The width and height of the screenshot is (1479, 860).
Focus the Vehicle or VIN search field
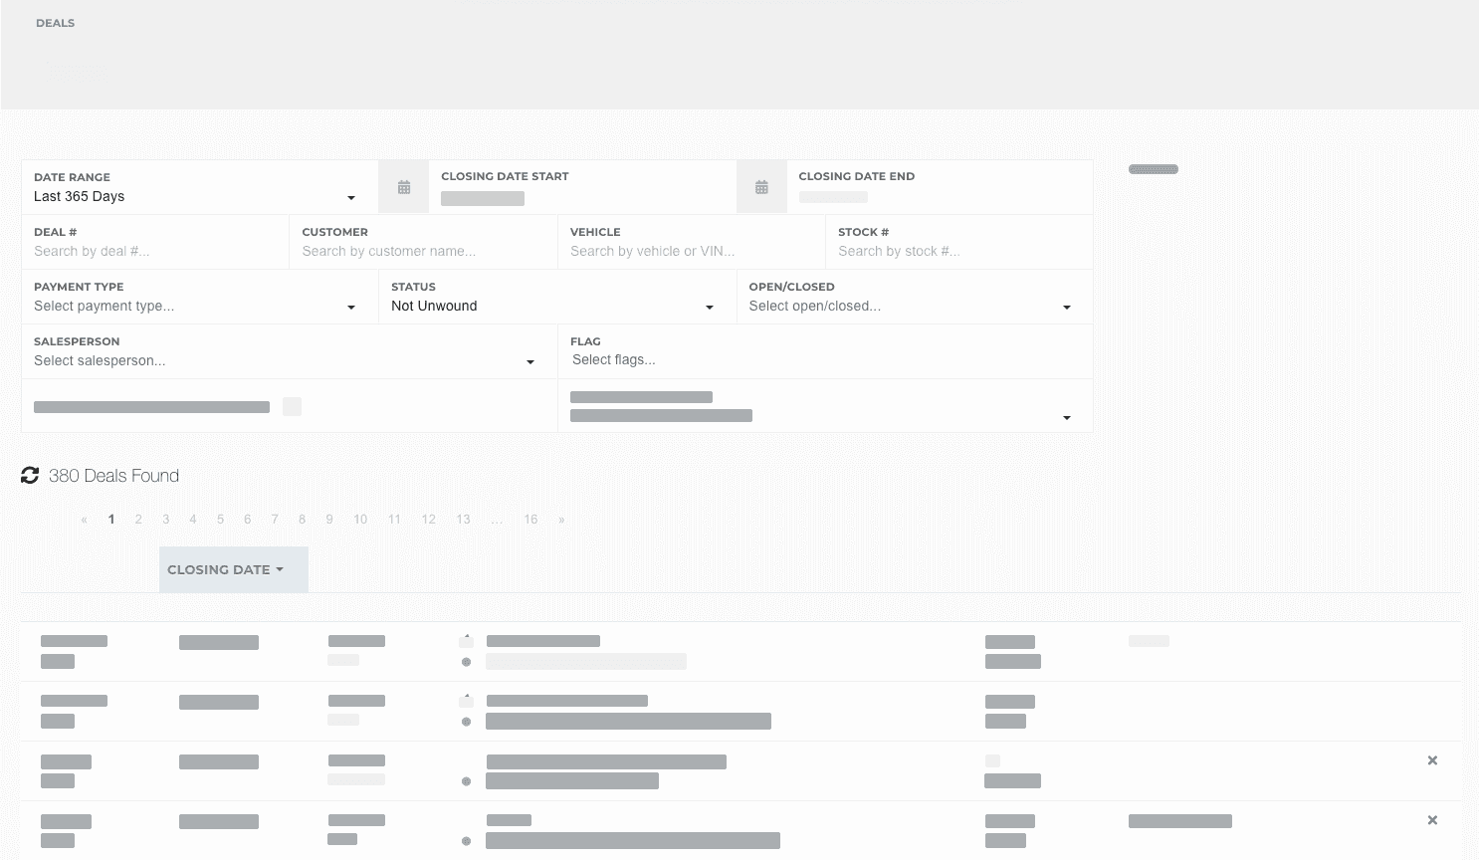coord(691,252)
